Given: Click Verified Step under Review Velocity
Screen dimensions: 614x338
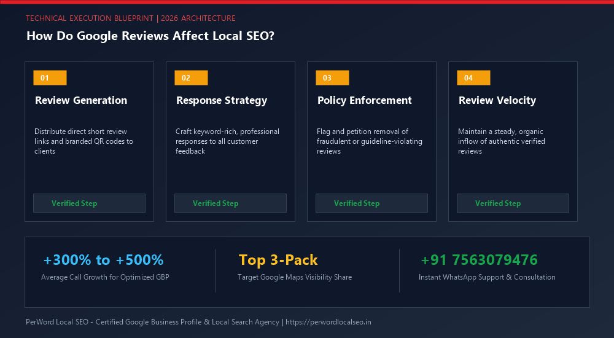Looking at the screenshot, I should coord(513,203).
